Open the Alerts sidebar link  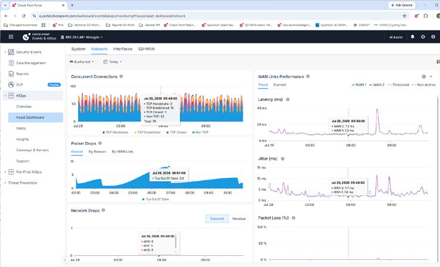coord(21,129)
